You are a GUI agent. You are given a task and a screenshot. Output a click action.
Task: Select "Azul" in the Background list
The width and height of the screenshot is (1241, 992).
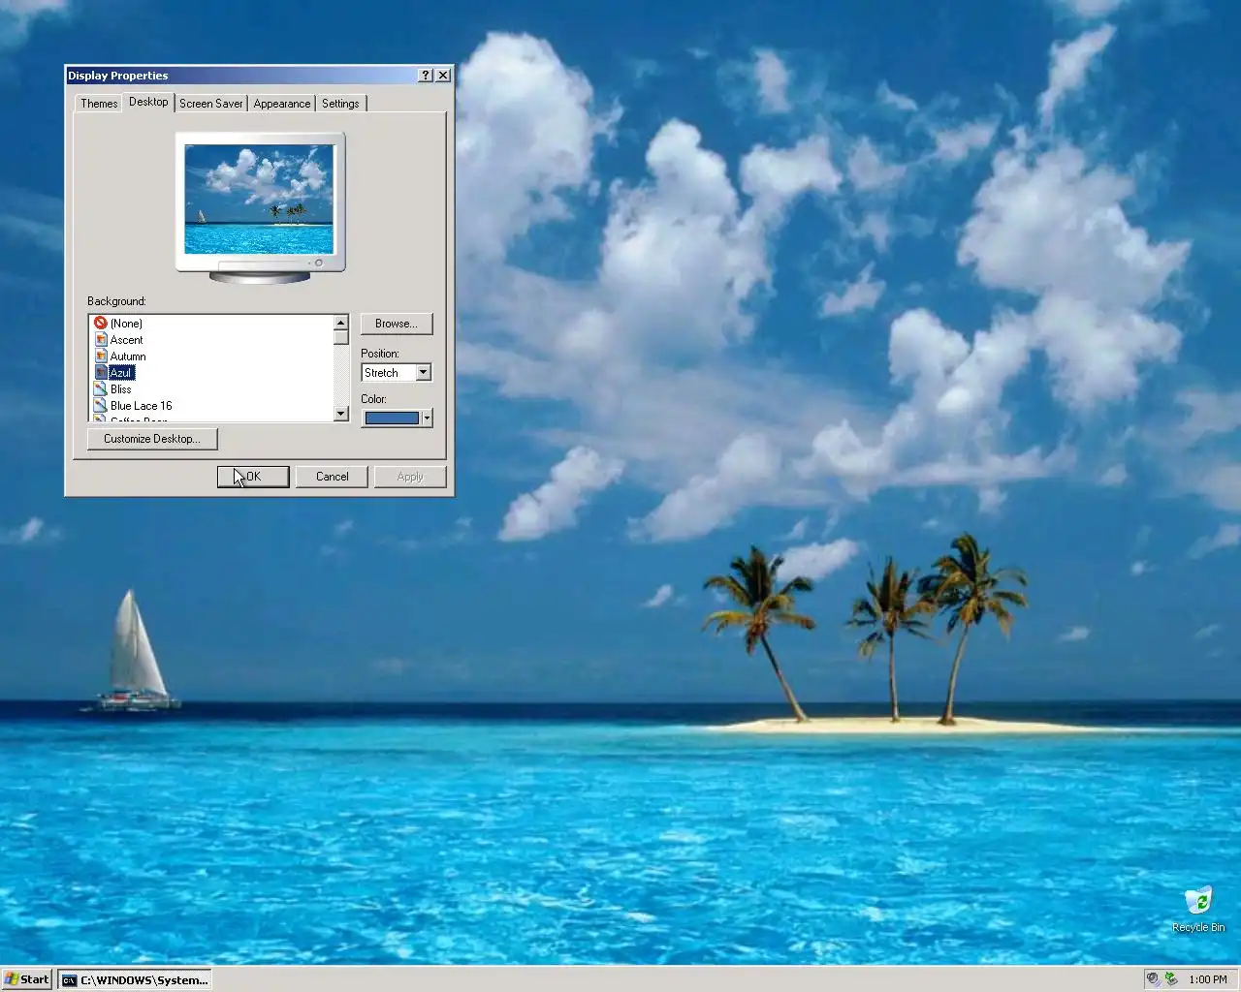tap(121, 373)
